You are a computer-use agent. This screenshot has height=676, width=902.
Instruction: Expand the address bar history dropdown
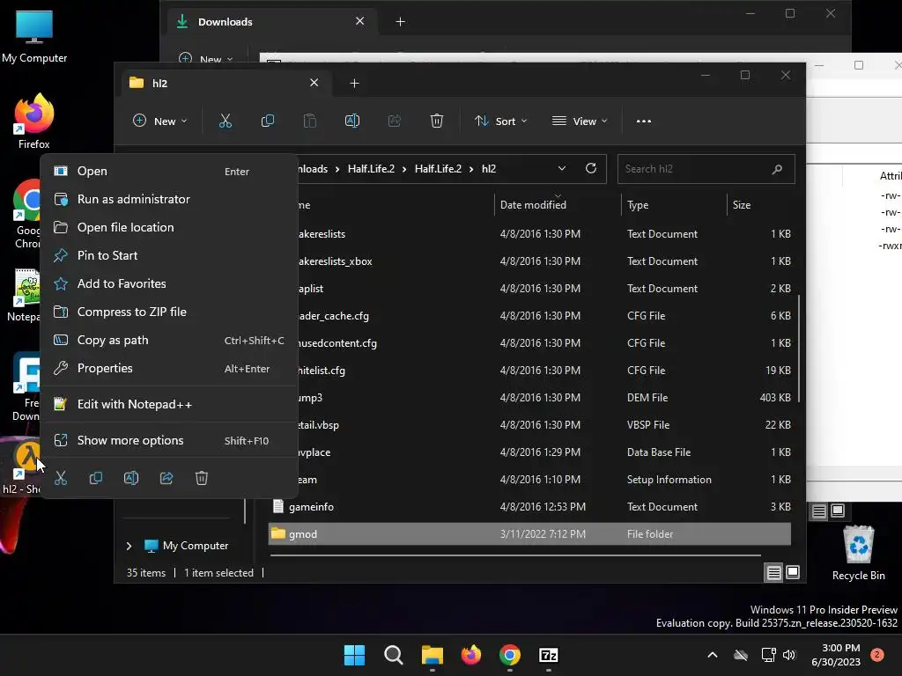562,168
